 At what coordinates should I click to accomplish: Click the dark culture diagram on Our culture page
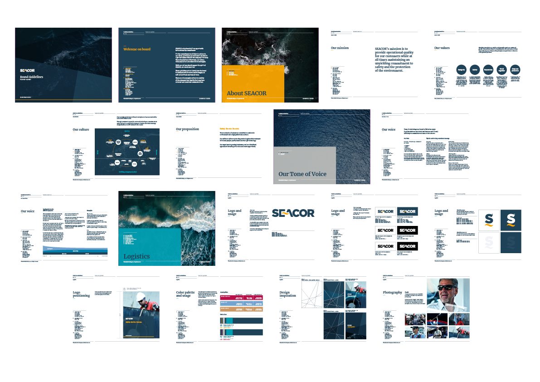pyautogui.click(x=127, y=152)
